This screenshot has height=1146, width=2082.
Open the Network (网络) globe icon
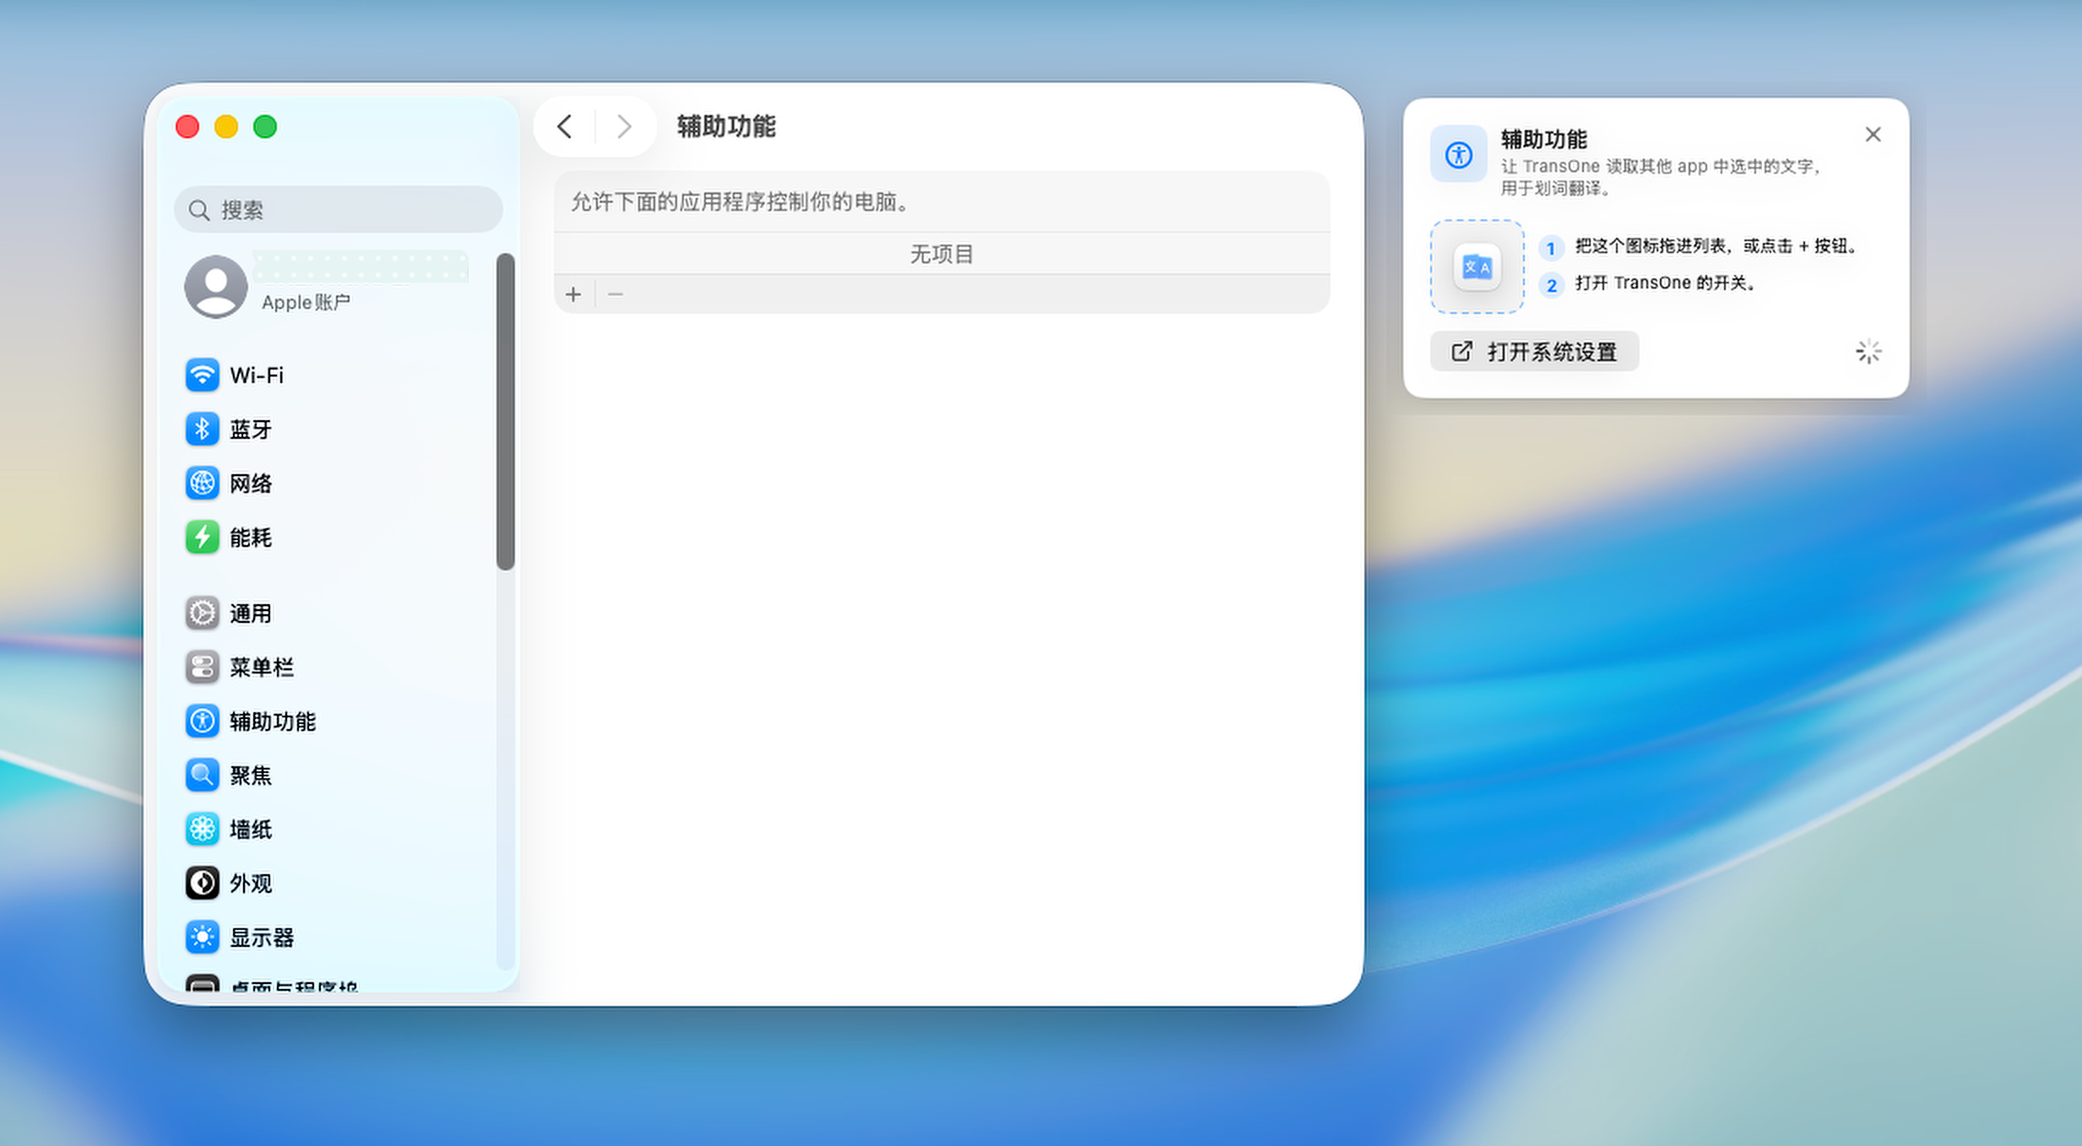[202, 483]
